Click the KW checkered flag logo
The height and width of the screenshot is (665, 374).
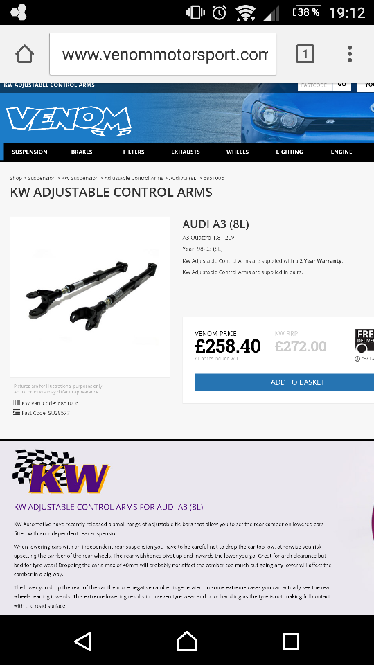60,471
